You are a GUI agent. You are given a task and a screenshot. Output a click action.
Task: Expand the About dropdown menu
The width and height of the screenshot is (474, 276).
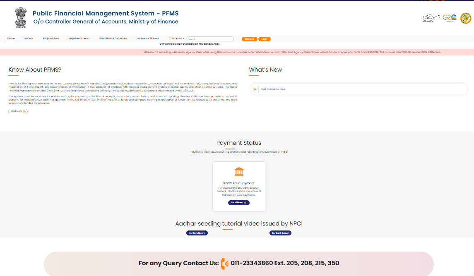(29, 38)
